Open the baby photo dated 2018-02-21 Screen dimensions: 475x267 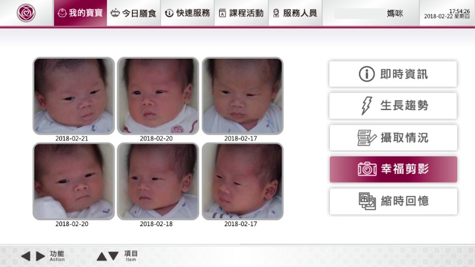tap(74, 96)
